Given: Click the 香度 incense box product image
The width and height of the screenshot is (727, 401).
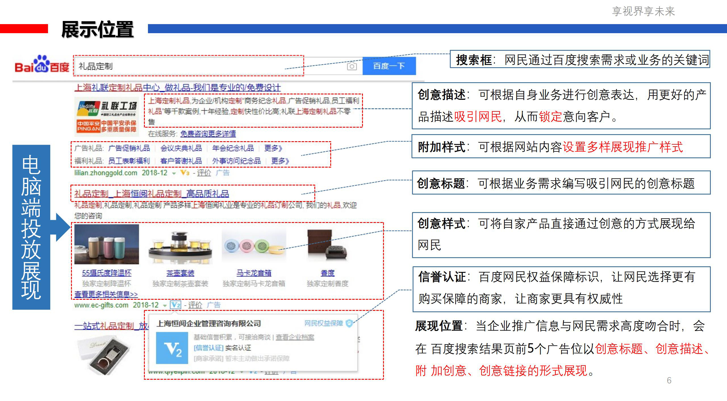Looking at the screenshot, I should pyautogui.click(x=328, y=244).
